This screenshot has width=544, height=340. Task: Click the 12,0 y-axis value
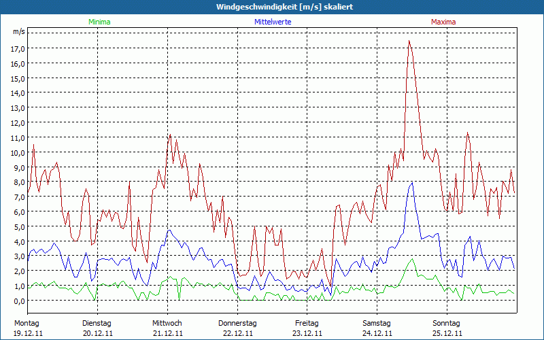(18, 123)
